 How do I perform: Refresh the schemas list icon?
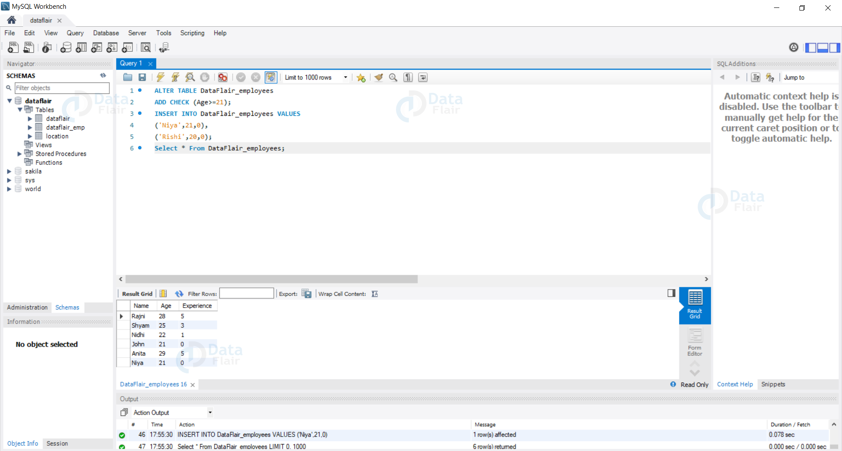coord(103,75)
